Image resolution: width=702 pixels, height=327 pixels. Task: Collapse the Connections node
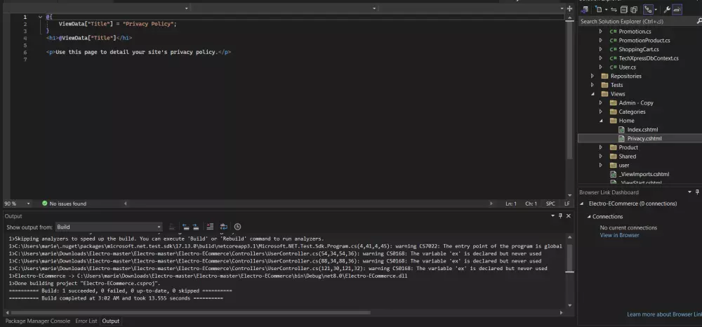point(589,217)
